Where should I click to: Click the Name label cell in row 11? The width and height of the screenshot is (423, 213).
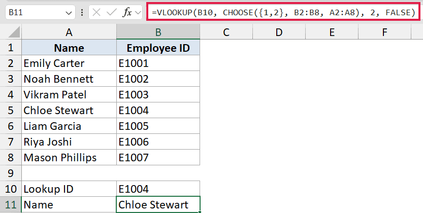click(x=69, y=205)
